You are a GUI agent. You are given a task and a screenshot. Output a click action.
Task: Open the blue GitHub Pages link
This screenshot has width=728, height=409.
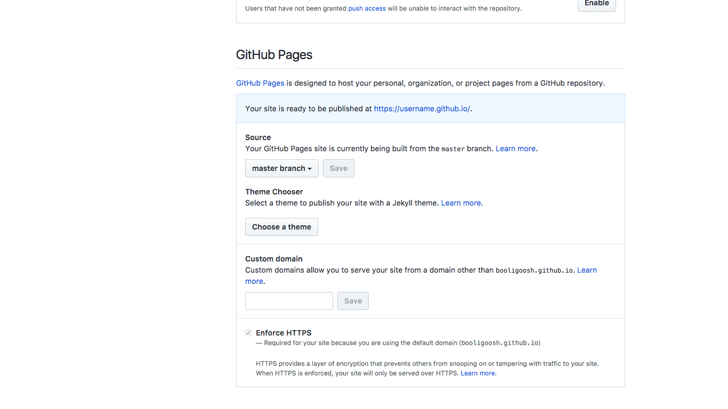[x=260, y=83]
